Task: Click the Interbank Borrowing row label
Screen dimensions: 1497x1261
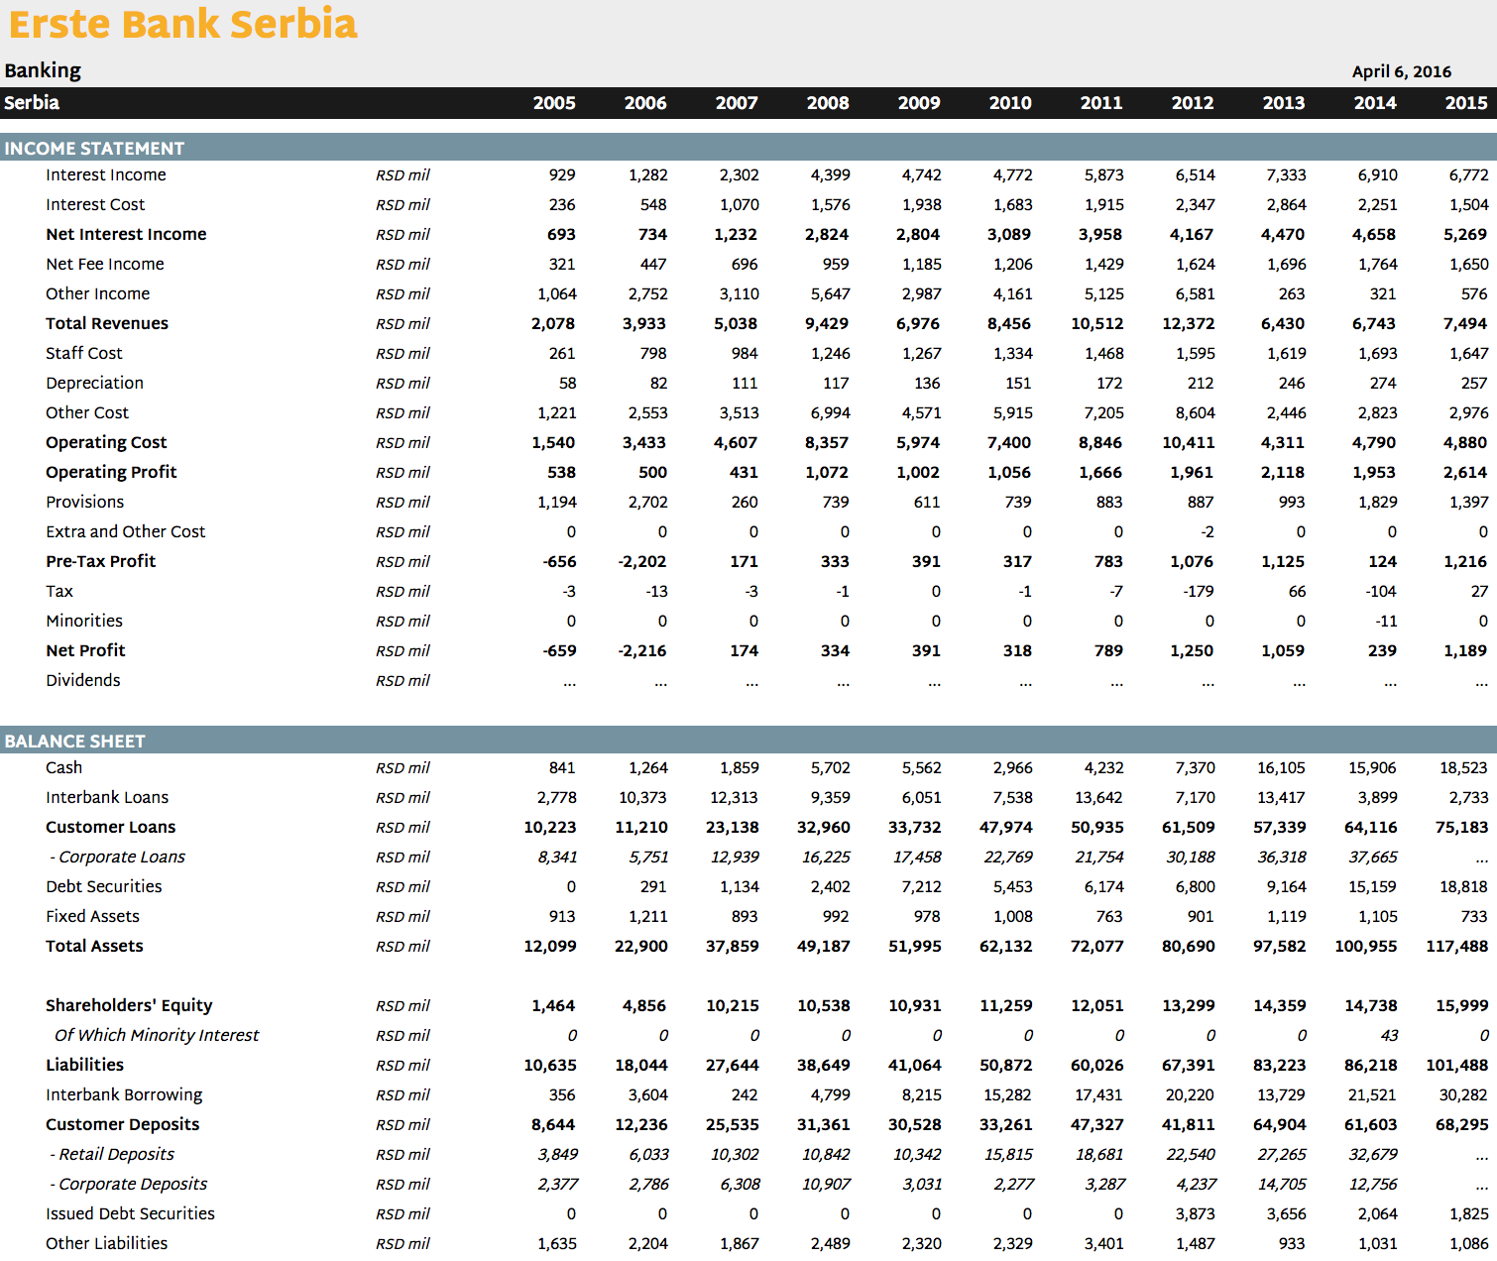Action: (x=124, y=1095)
